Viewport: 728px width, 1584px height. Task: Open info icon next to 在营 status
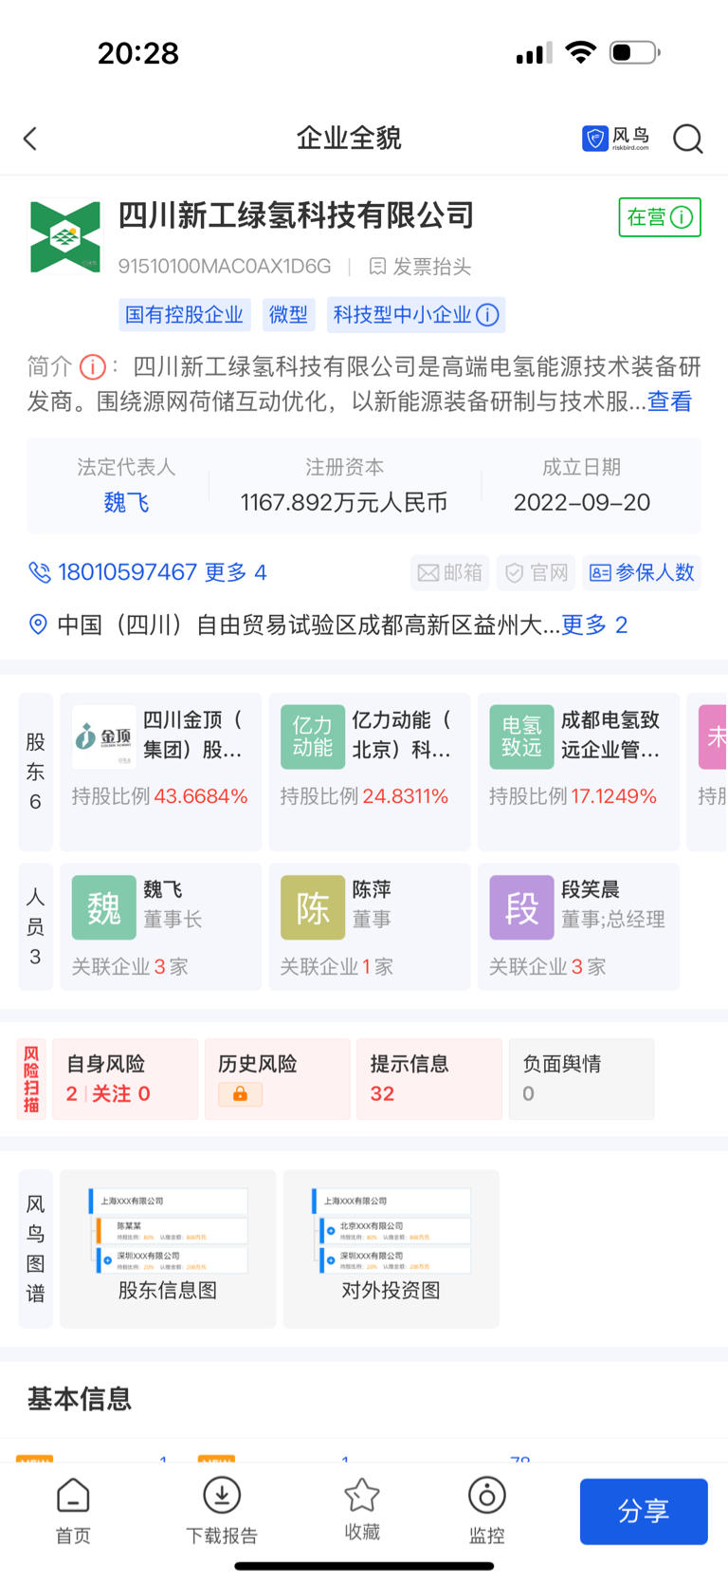point(682,217)
